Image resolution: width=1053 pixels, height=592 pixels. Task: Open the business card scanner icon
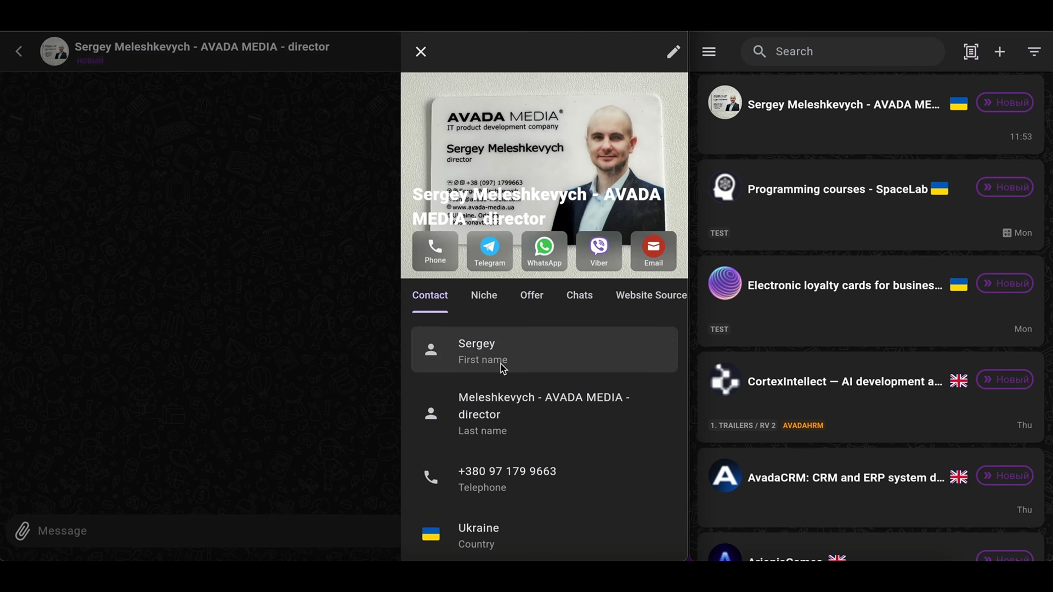[x=971, y=52]
